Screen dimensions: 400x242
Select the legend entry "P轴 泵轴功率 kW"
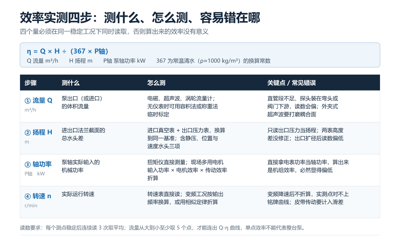click(124, 61)
